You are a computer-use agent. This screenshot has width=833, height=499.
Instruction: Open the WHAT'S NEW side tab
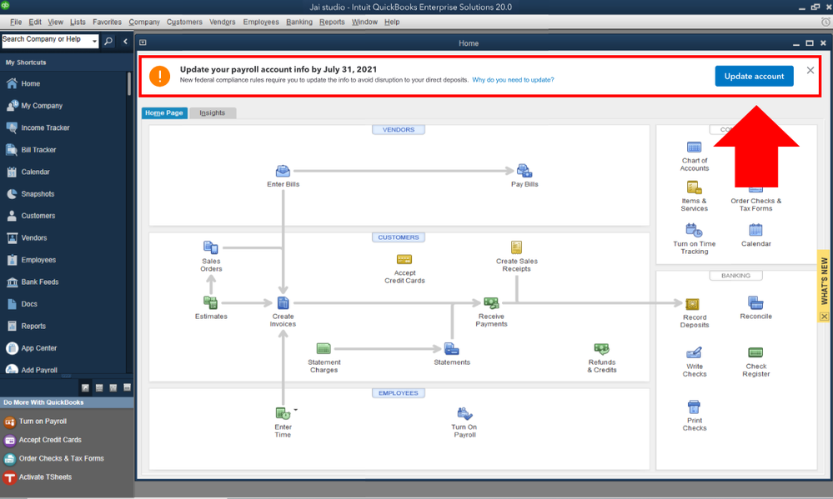(824, 281)
